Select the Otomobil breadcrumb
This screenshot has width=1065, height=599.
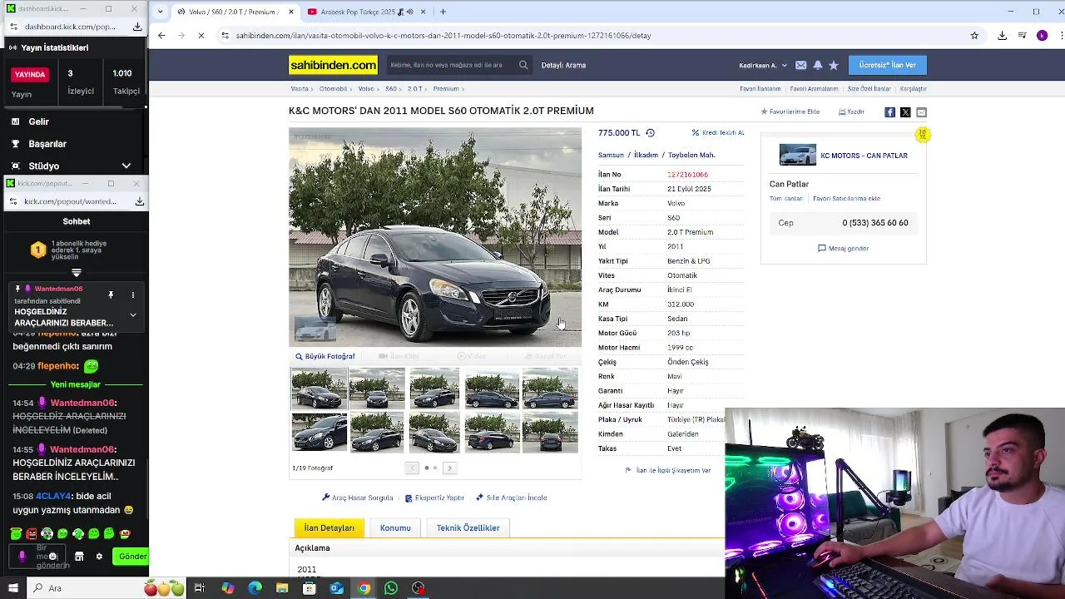click(x=333, y=88)
